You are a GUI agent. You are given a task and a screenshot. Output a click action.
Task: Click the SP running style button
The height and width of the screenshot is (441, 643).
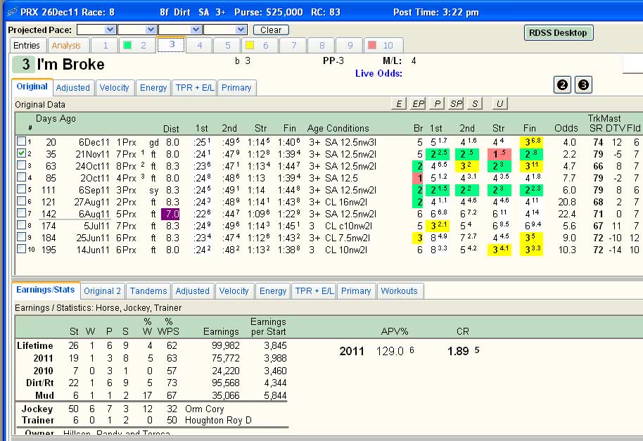tap(456, 103)
